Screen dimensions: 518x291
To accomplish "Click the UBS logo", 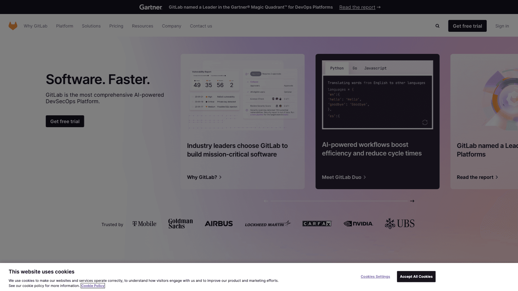I will coord(400,224).
